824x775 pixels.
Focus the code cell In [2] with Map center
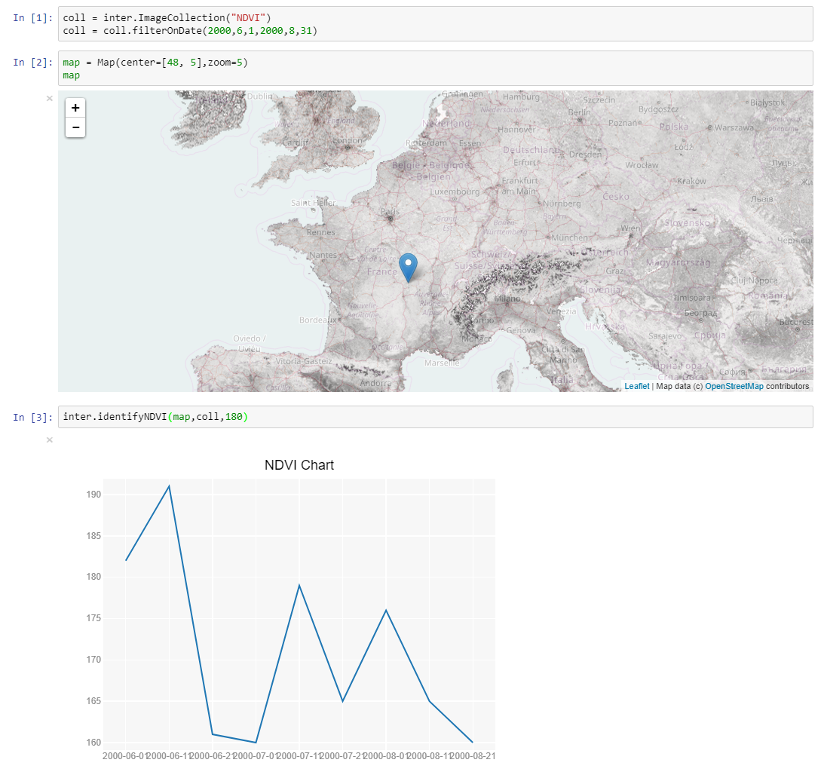point(435,69)
